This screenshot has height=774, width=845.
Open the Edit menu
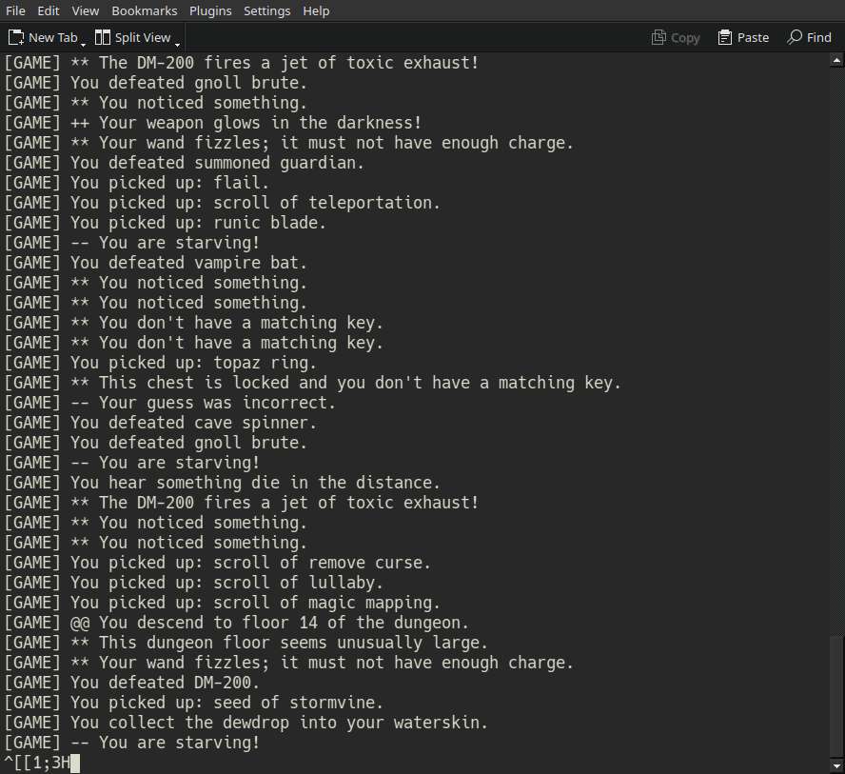49,10
